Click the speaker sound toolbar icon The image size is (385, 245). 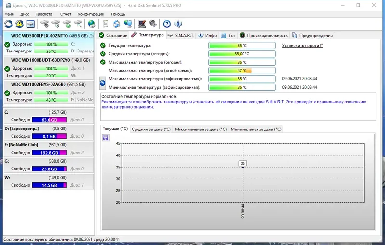(x=153, y=24)
